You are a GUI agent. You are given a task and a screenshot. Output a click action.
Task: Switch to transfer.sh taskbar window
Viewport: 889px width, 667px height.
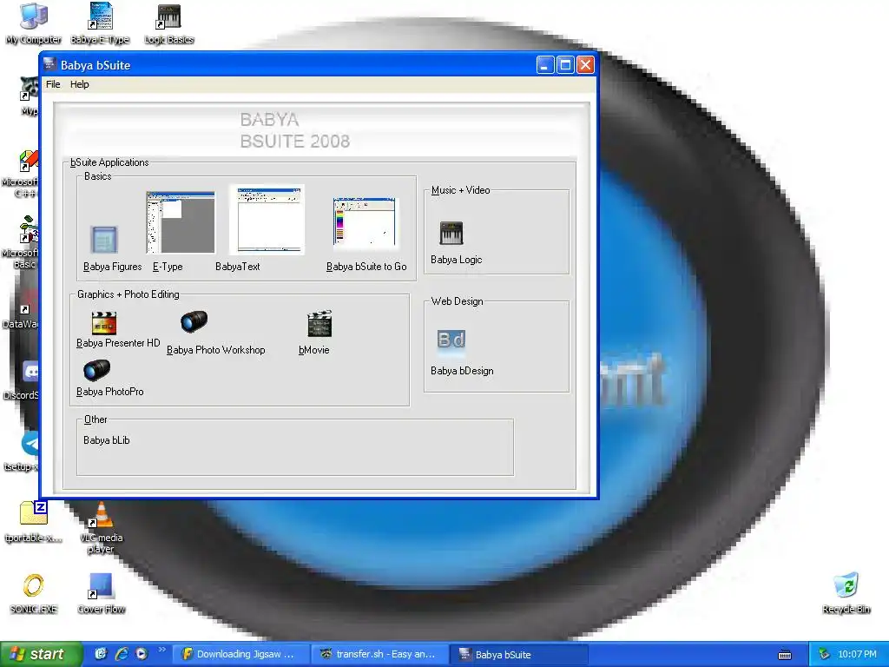click(380, 655)
